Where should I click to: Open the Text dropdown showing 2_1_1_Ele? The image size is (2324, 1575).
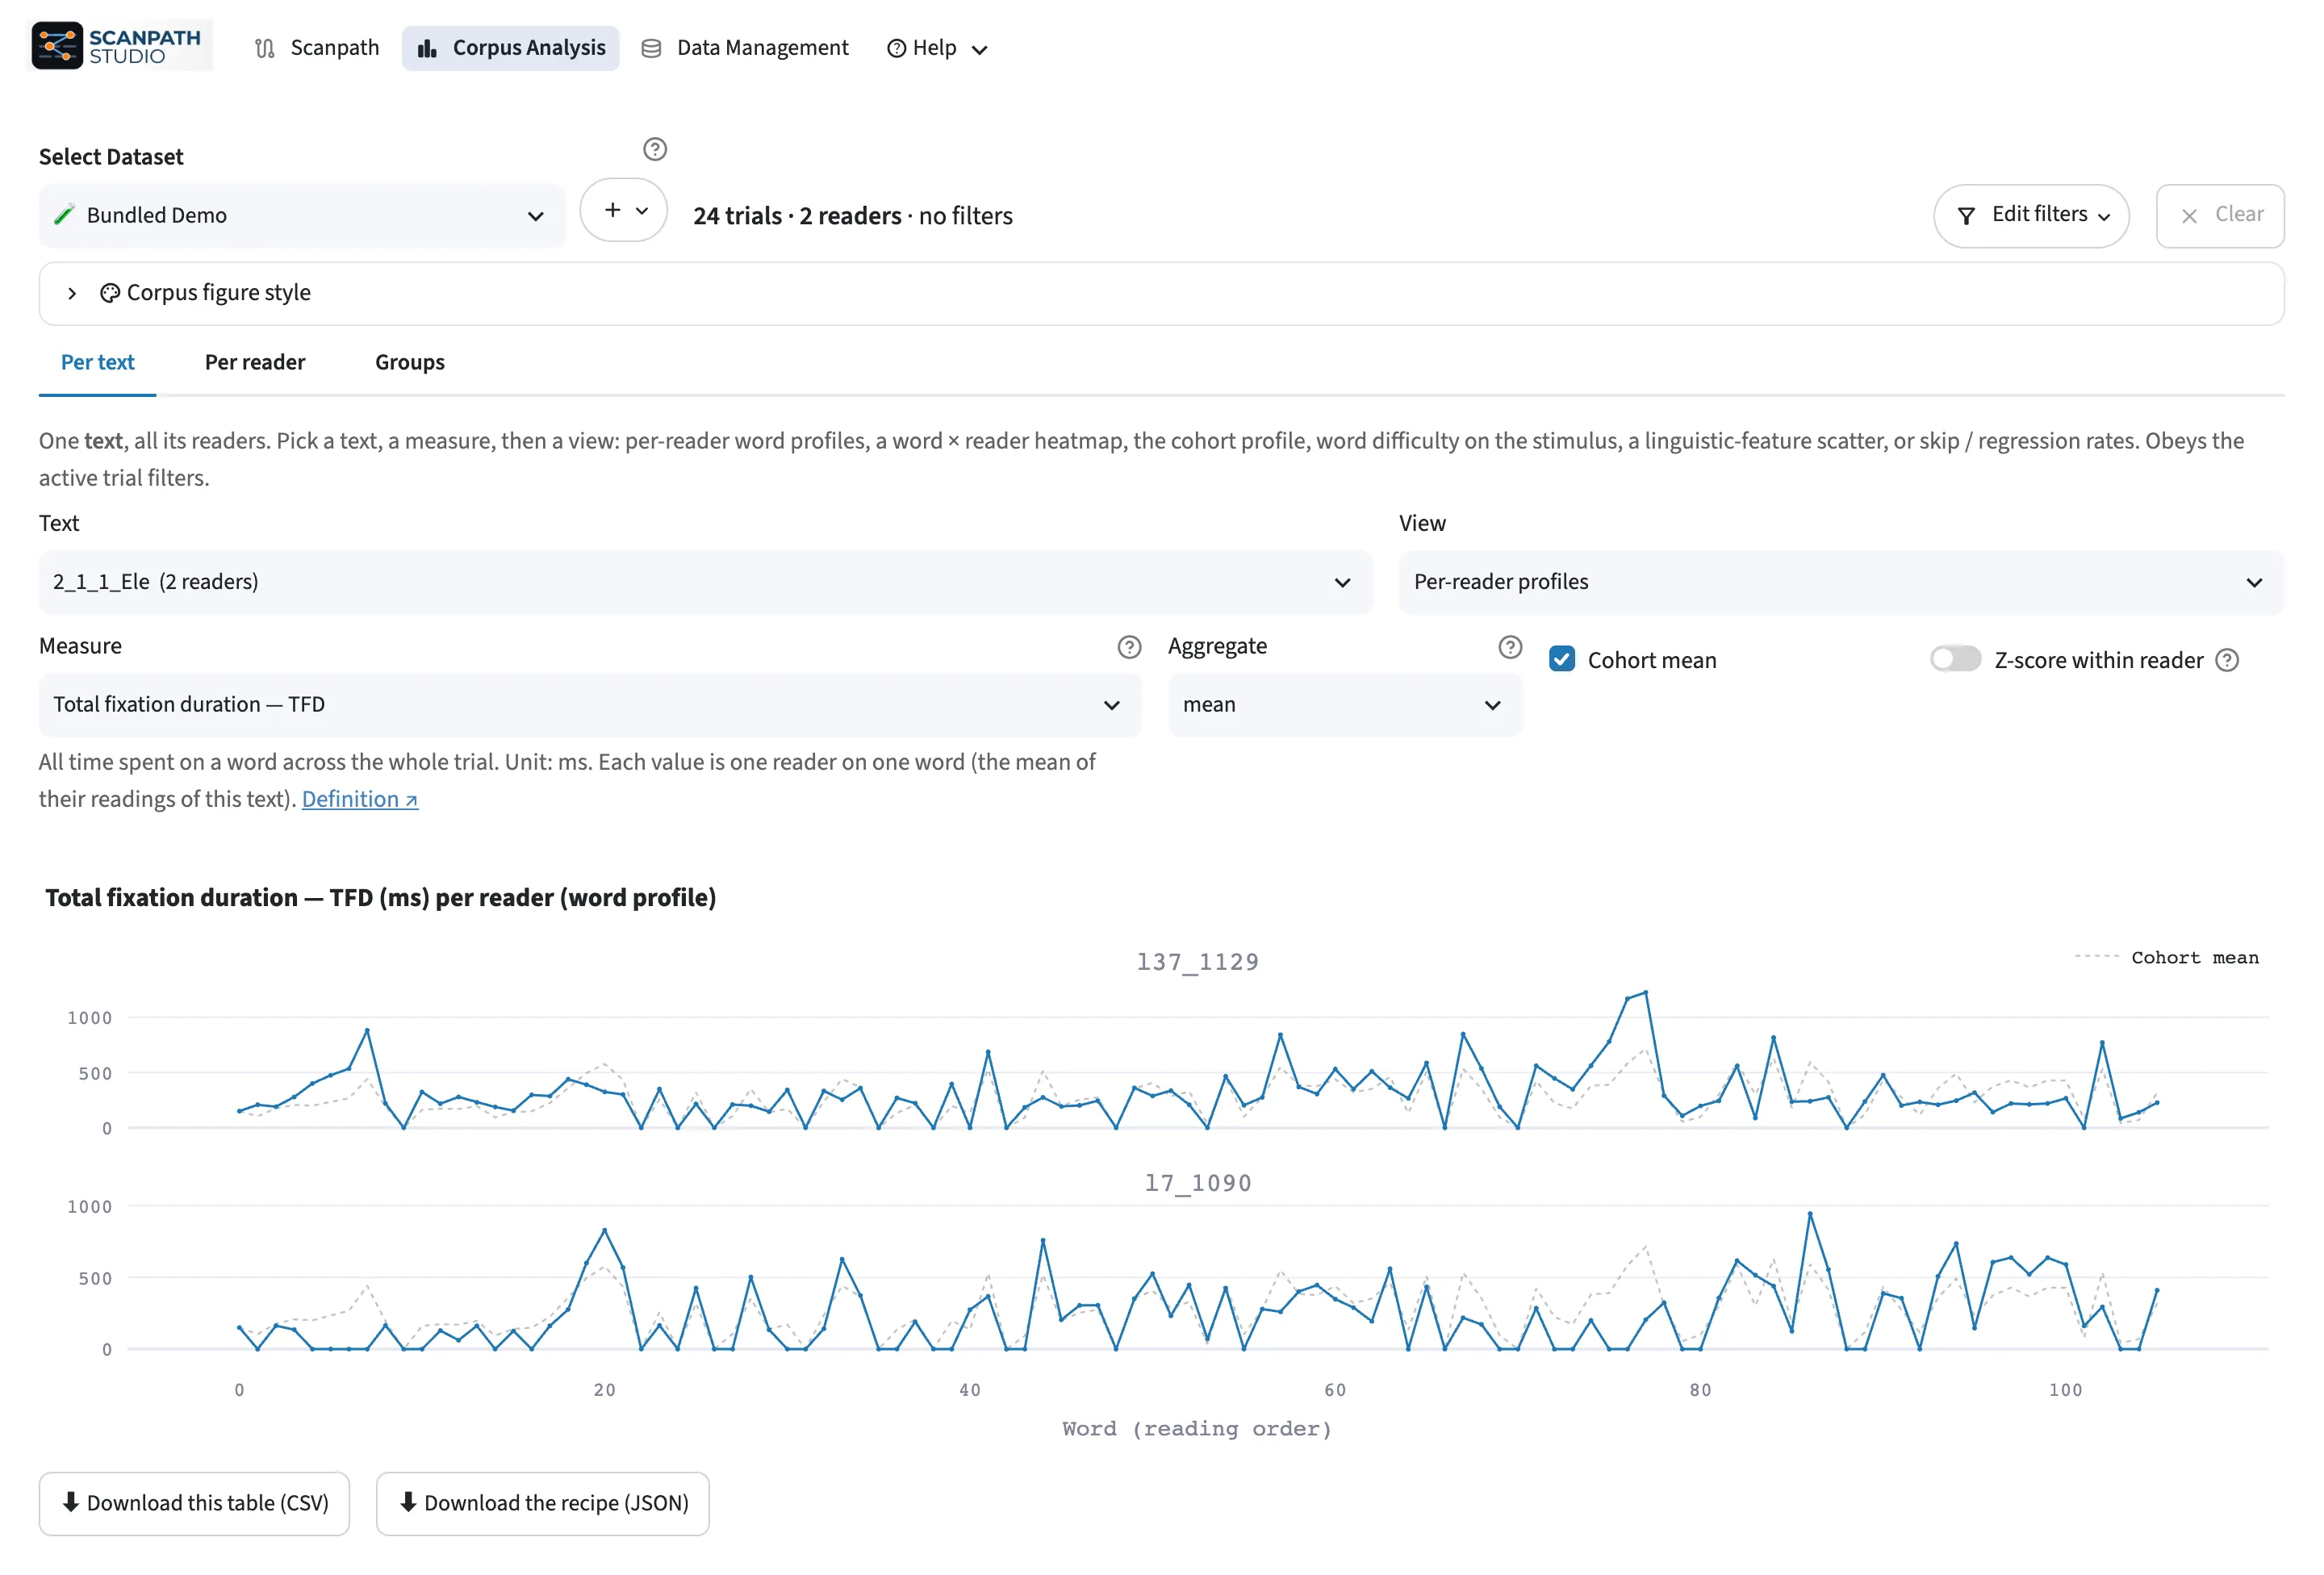pos(705,582)
